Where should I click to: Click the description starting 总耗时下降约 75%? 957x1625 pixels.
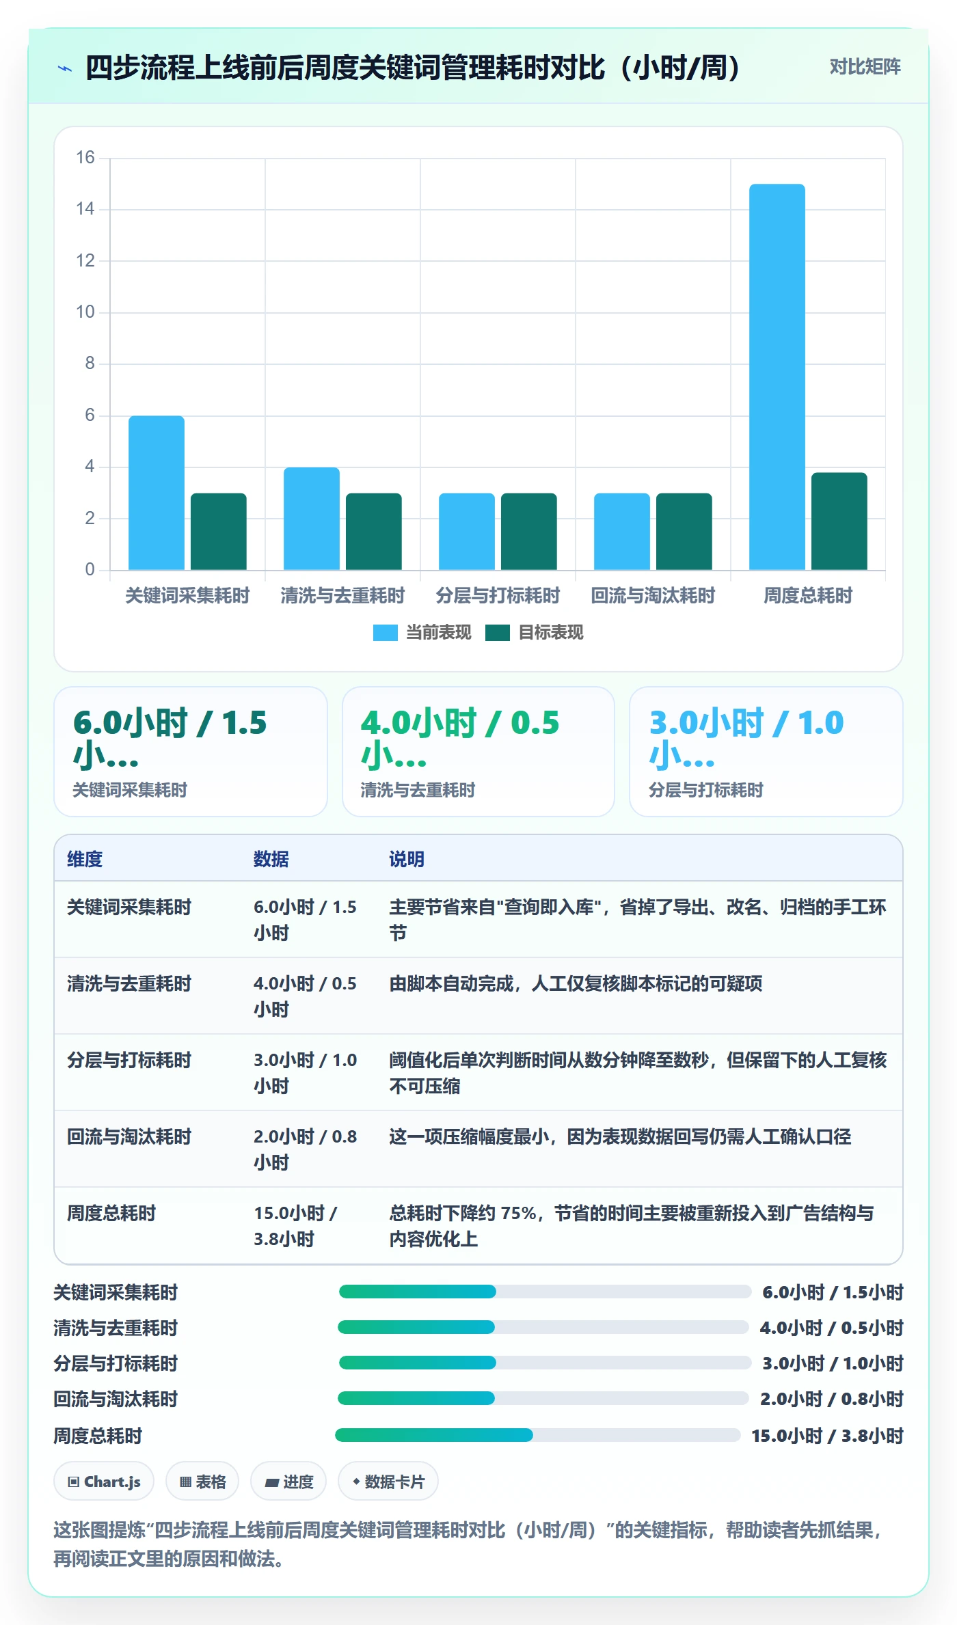tap(632, 1226)
